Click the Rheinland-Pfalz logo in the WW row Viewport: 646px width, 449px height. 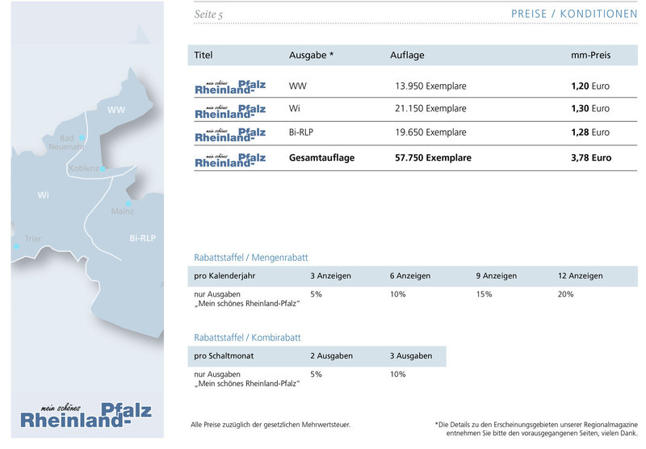(x=229, y=86)
